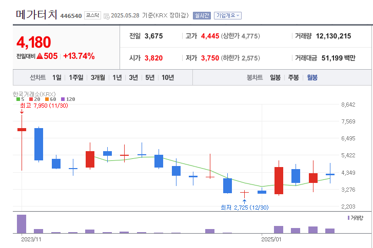Click the stock code 446540
Screen dimensions: 373x248
point(71,16)
